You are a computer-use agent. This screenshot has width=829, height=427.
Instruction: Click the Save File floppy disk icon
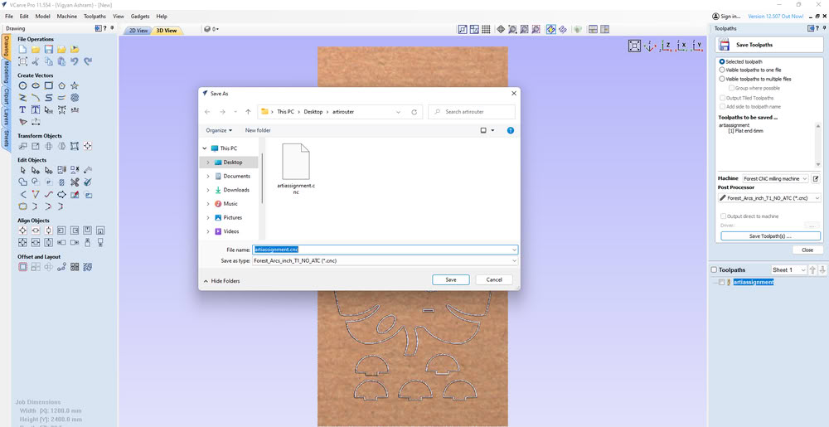click(x=49, y=49)
